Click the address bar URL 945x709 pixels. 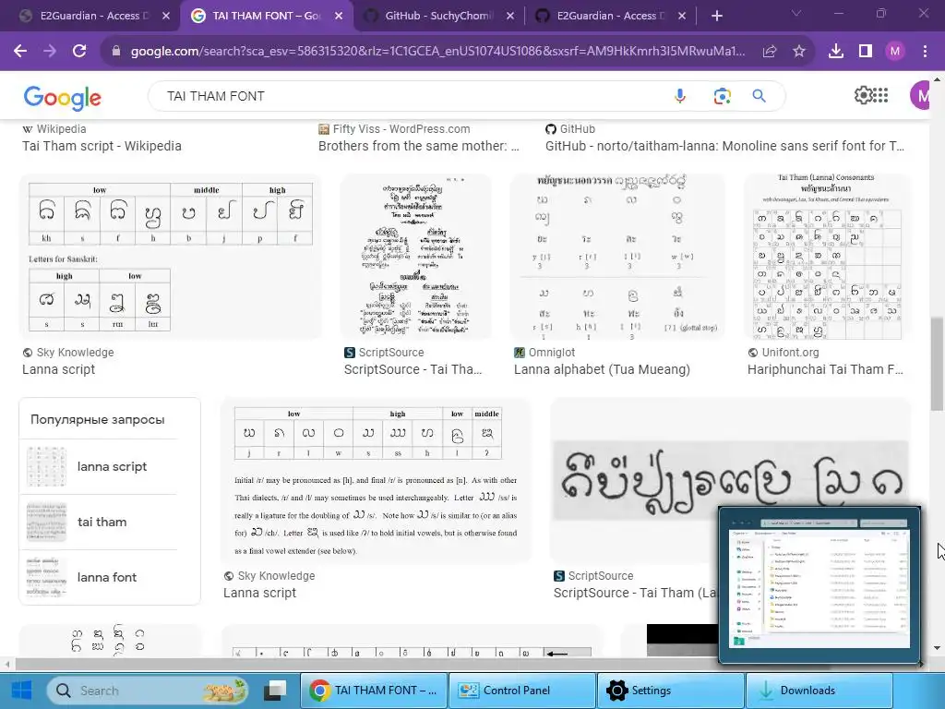click(x=437, y=52)
